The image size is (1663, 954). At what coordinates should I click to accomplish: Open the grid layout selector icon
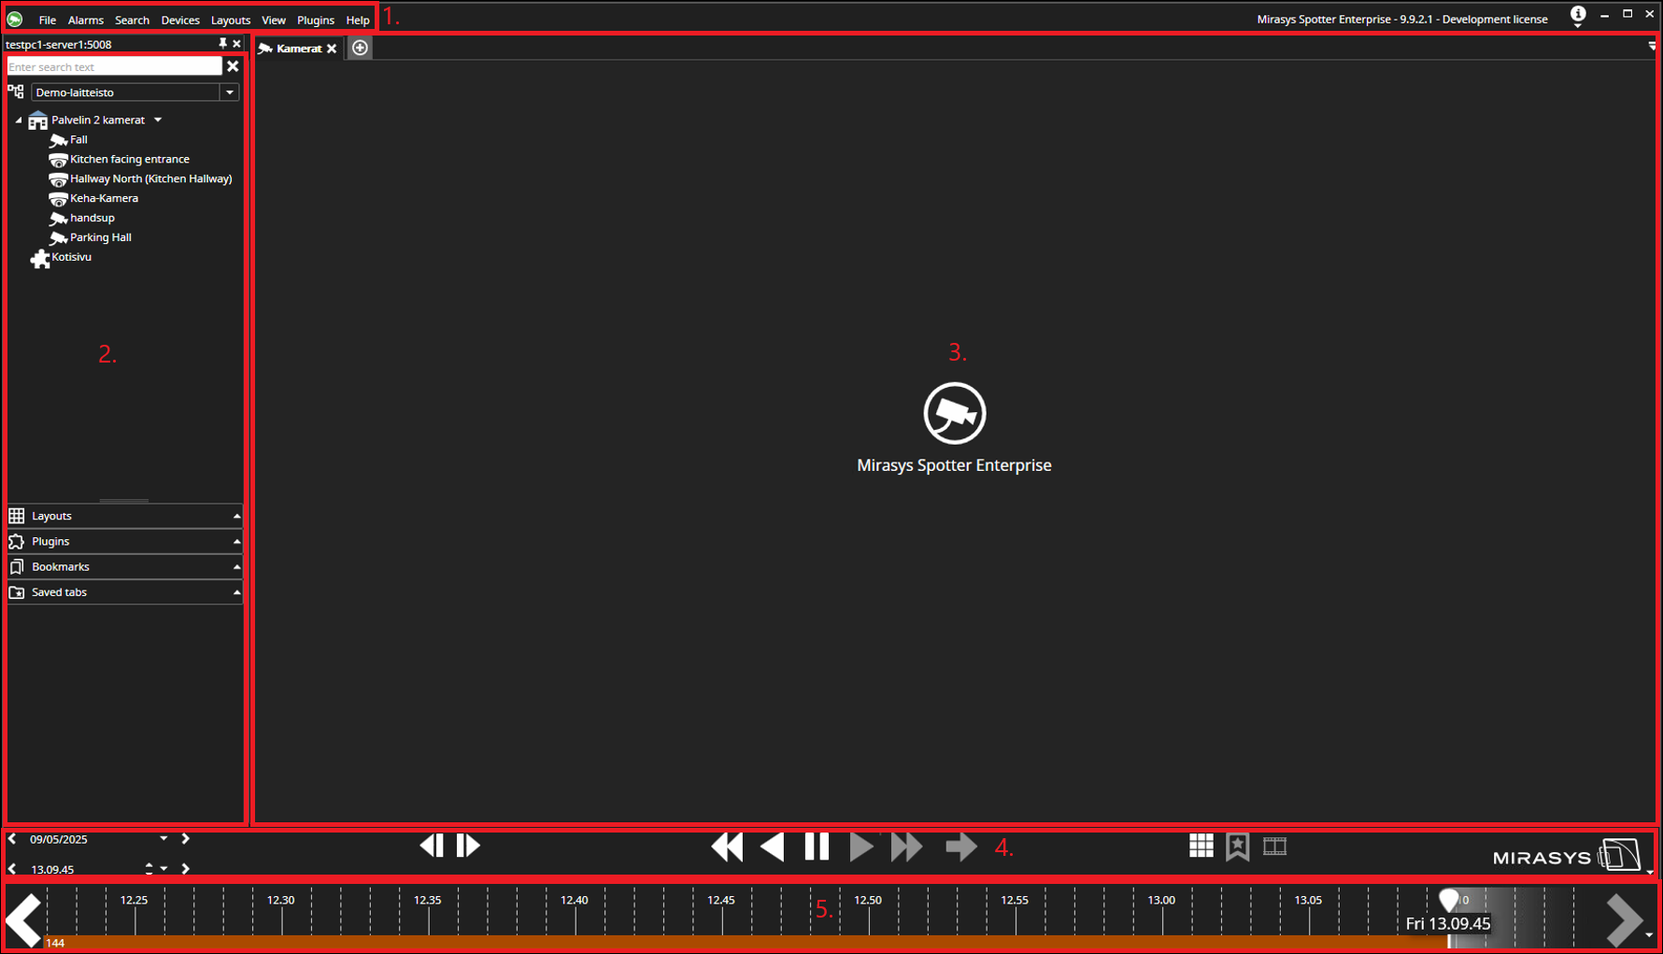click(x=1201, y=846)
